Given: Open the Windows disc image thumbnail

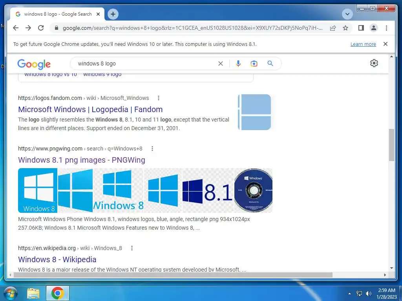Looking at the screenshot, I should coord(253,190).
